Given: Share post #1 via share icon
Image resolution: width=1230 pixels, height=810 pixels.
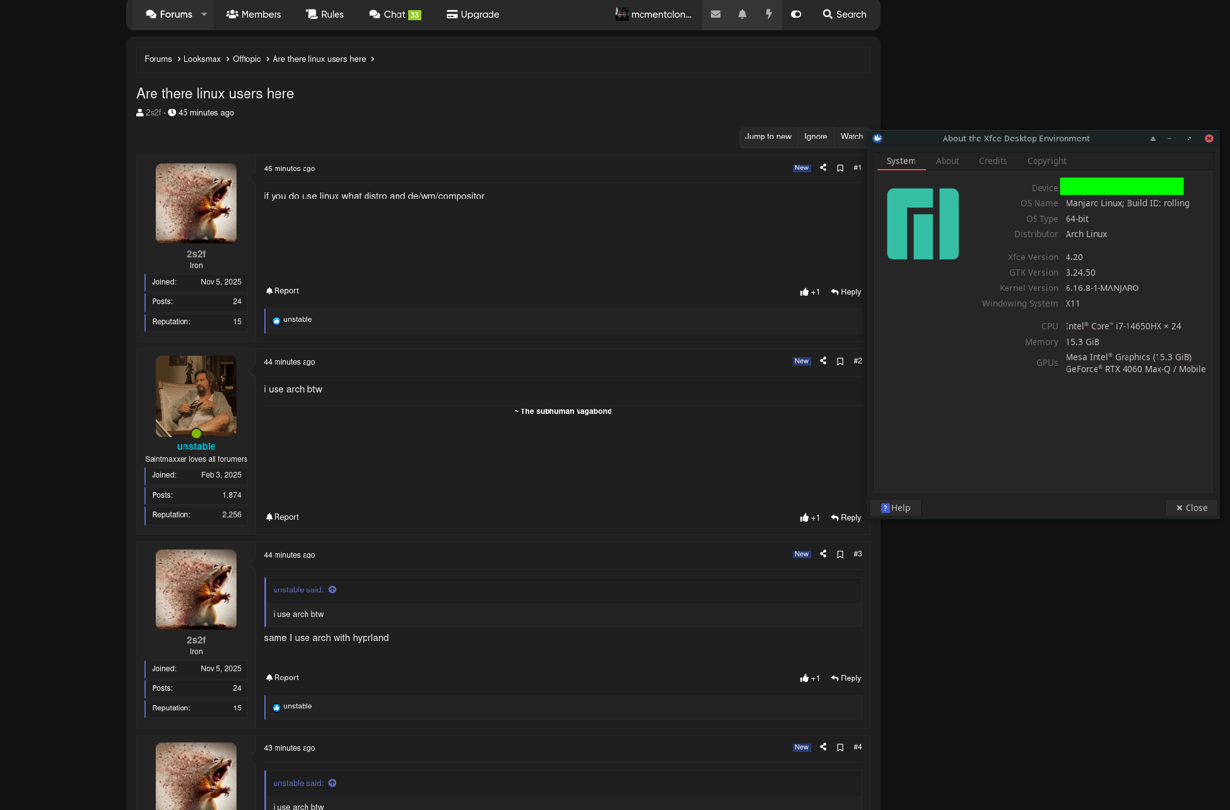Looking at the screenshot, I should click(x=823, y=168).
